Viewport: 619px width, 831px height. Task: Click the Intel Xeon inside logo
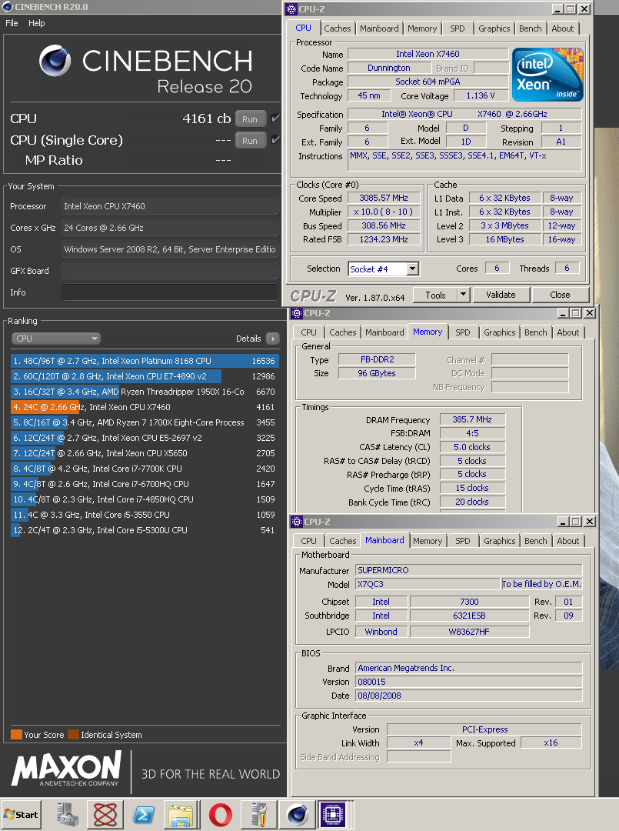tap(547, 75)
